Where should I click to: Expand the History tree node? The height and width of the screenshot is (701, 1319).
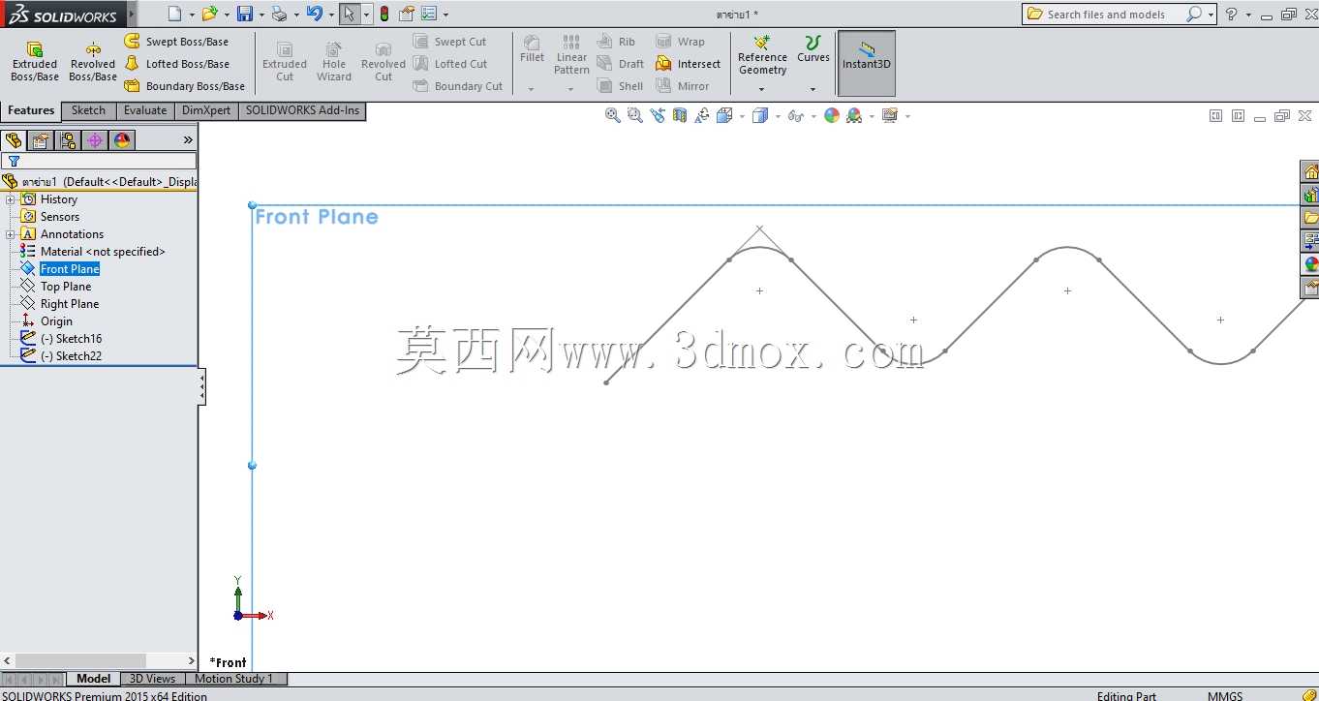coord(11,199)
